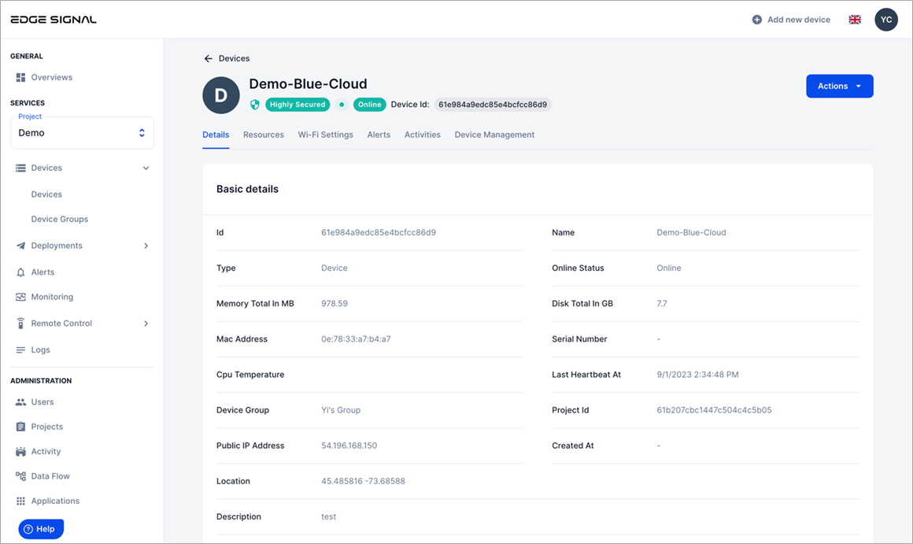Open the Actions dropdown button

840,86
